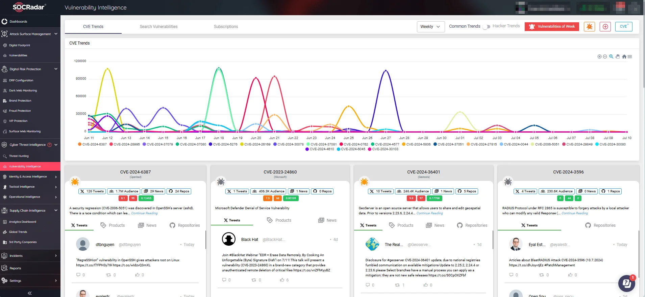Open Products tab on CVE-2024-6387 card
Screen dimensions: 645x297
point(113,225)
